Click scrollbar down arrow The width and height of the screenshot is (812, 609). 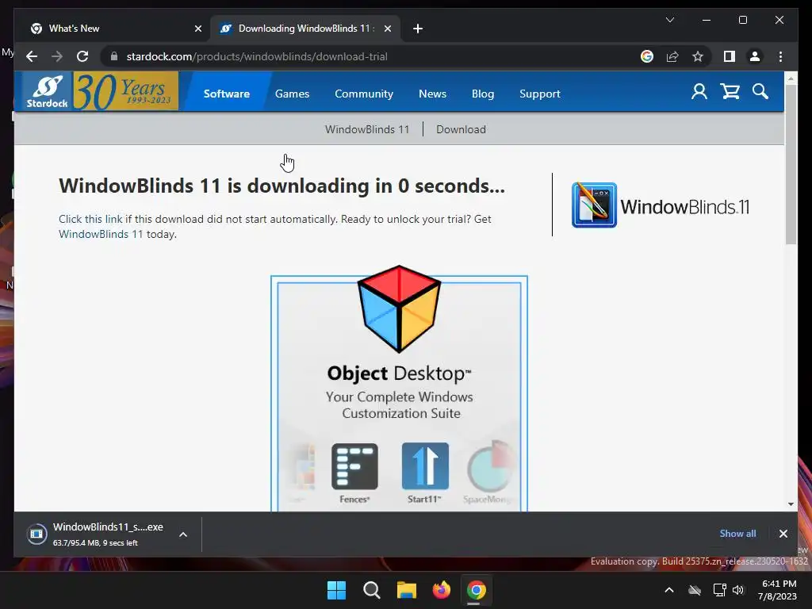click(791, 504)
